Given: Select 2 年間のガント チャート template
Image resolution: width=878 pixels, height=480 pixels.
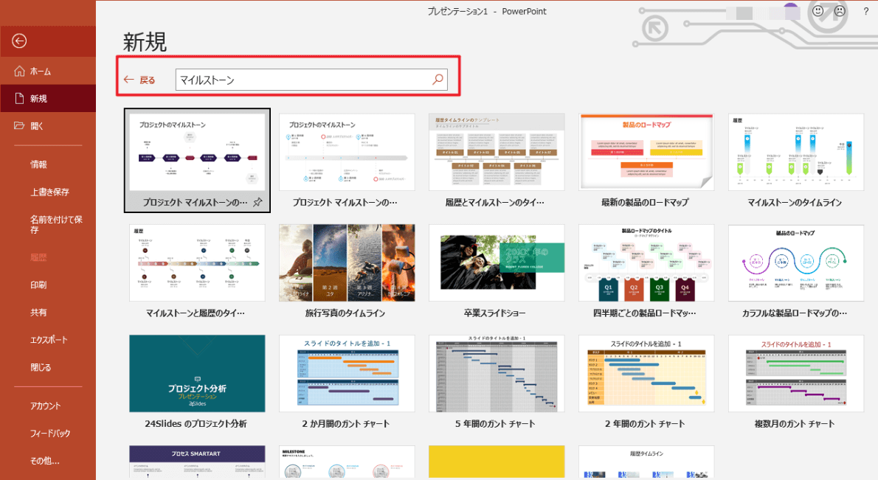Looking at the screenshot, I should pos(646,374).
